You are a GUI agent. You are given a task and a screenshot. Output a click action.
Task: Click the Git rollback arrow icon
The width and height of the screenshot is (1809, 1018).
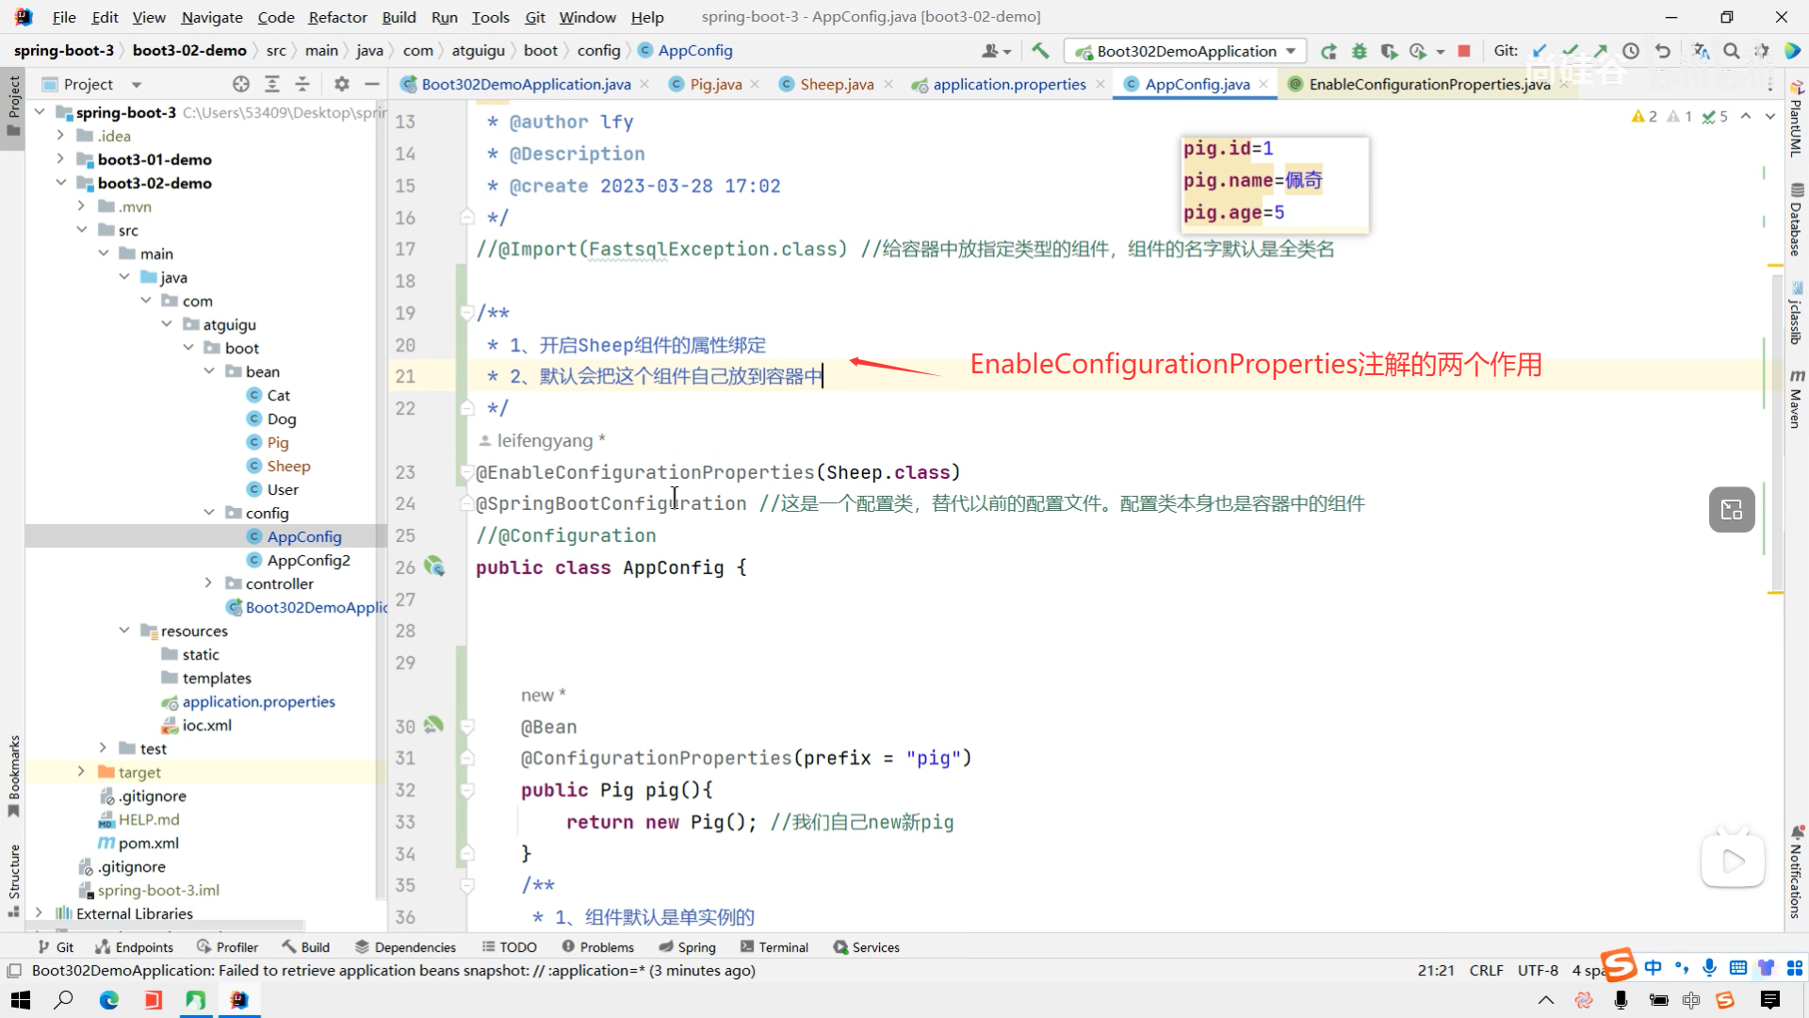[x=1663, y=51]
